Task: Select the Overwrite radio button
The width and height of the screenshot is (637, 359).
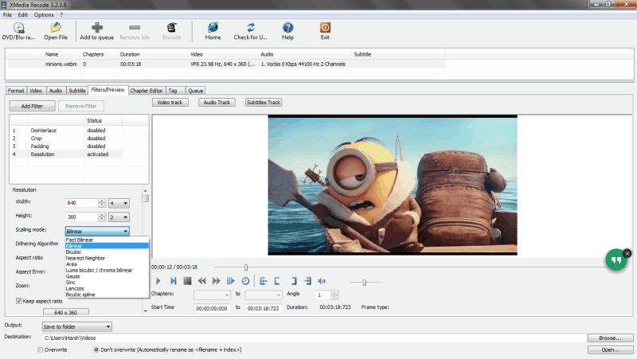Action: coord(41,349)
